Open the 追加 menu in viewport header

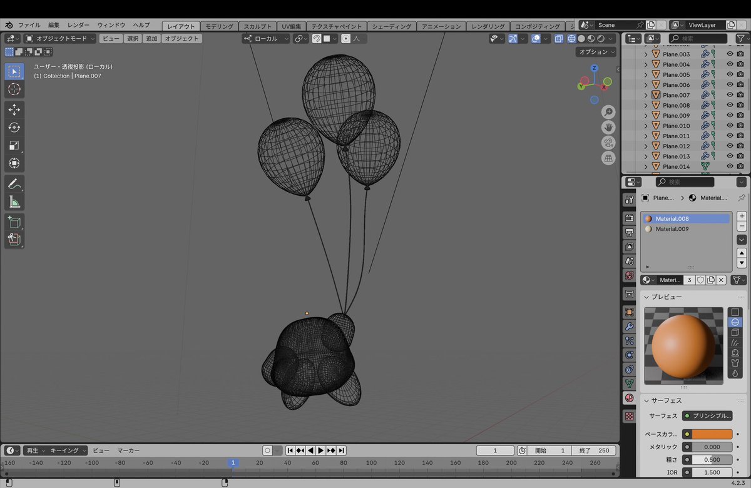[x=151, y=39]
